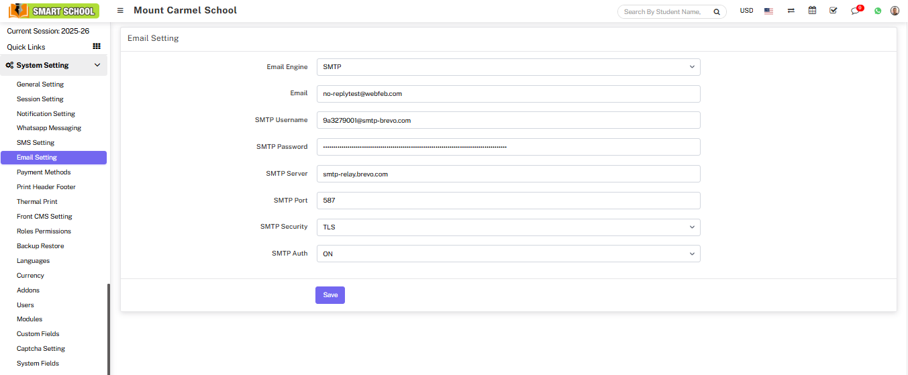This screenshot has height=375, width=908.
Task: Click the SMTP Password input field
Action: point(508,147)
